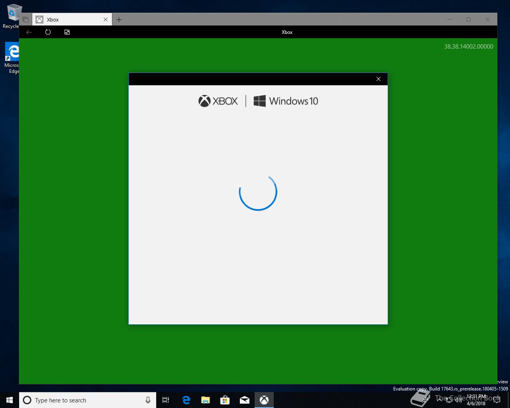Expand hidden system tray icons
510x408 pixels.
pos(439,400)
